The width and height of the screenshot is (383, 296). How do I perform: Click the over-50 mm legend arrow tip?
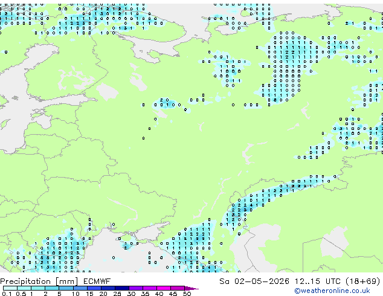pos(191,288)
